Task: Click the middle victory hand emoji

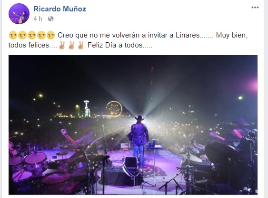Action: coord(71,45)
